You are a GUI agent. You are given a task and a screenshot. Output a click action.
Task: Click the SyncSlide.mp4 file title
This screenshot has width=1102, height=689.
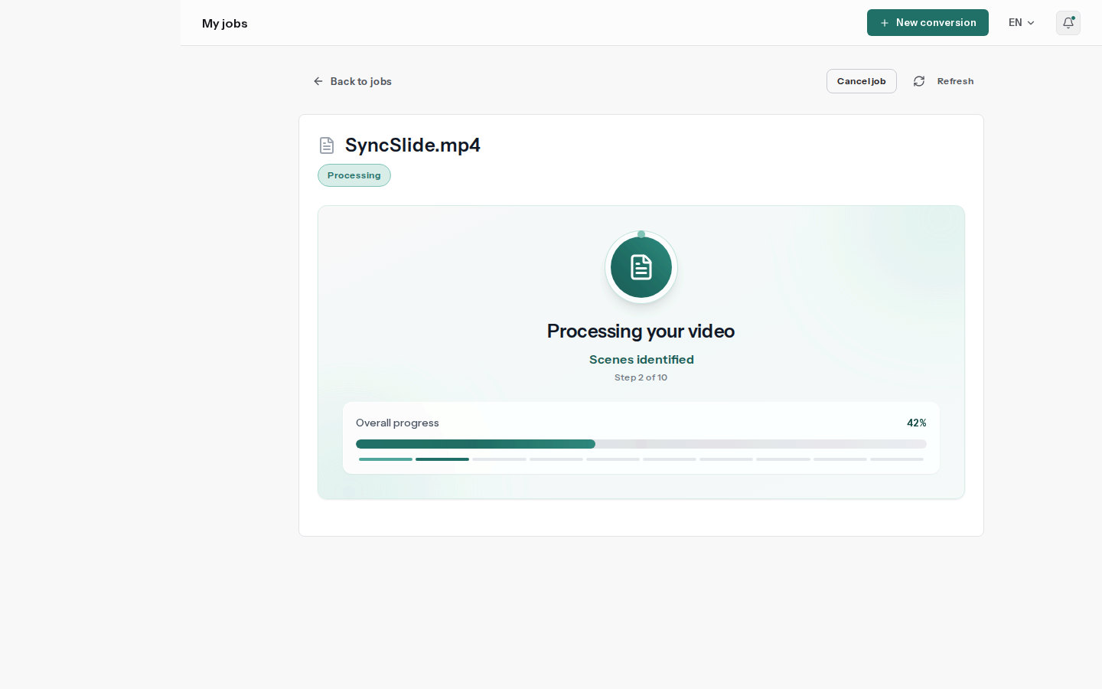tap(412, 145)
